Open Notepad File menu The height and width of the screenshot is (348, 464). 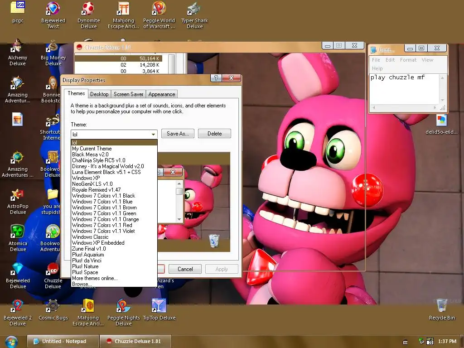click(376, 60)
